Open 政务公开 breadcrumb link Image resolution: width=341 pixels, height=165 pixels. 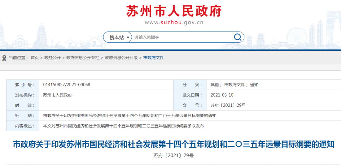pos(52,58)
